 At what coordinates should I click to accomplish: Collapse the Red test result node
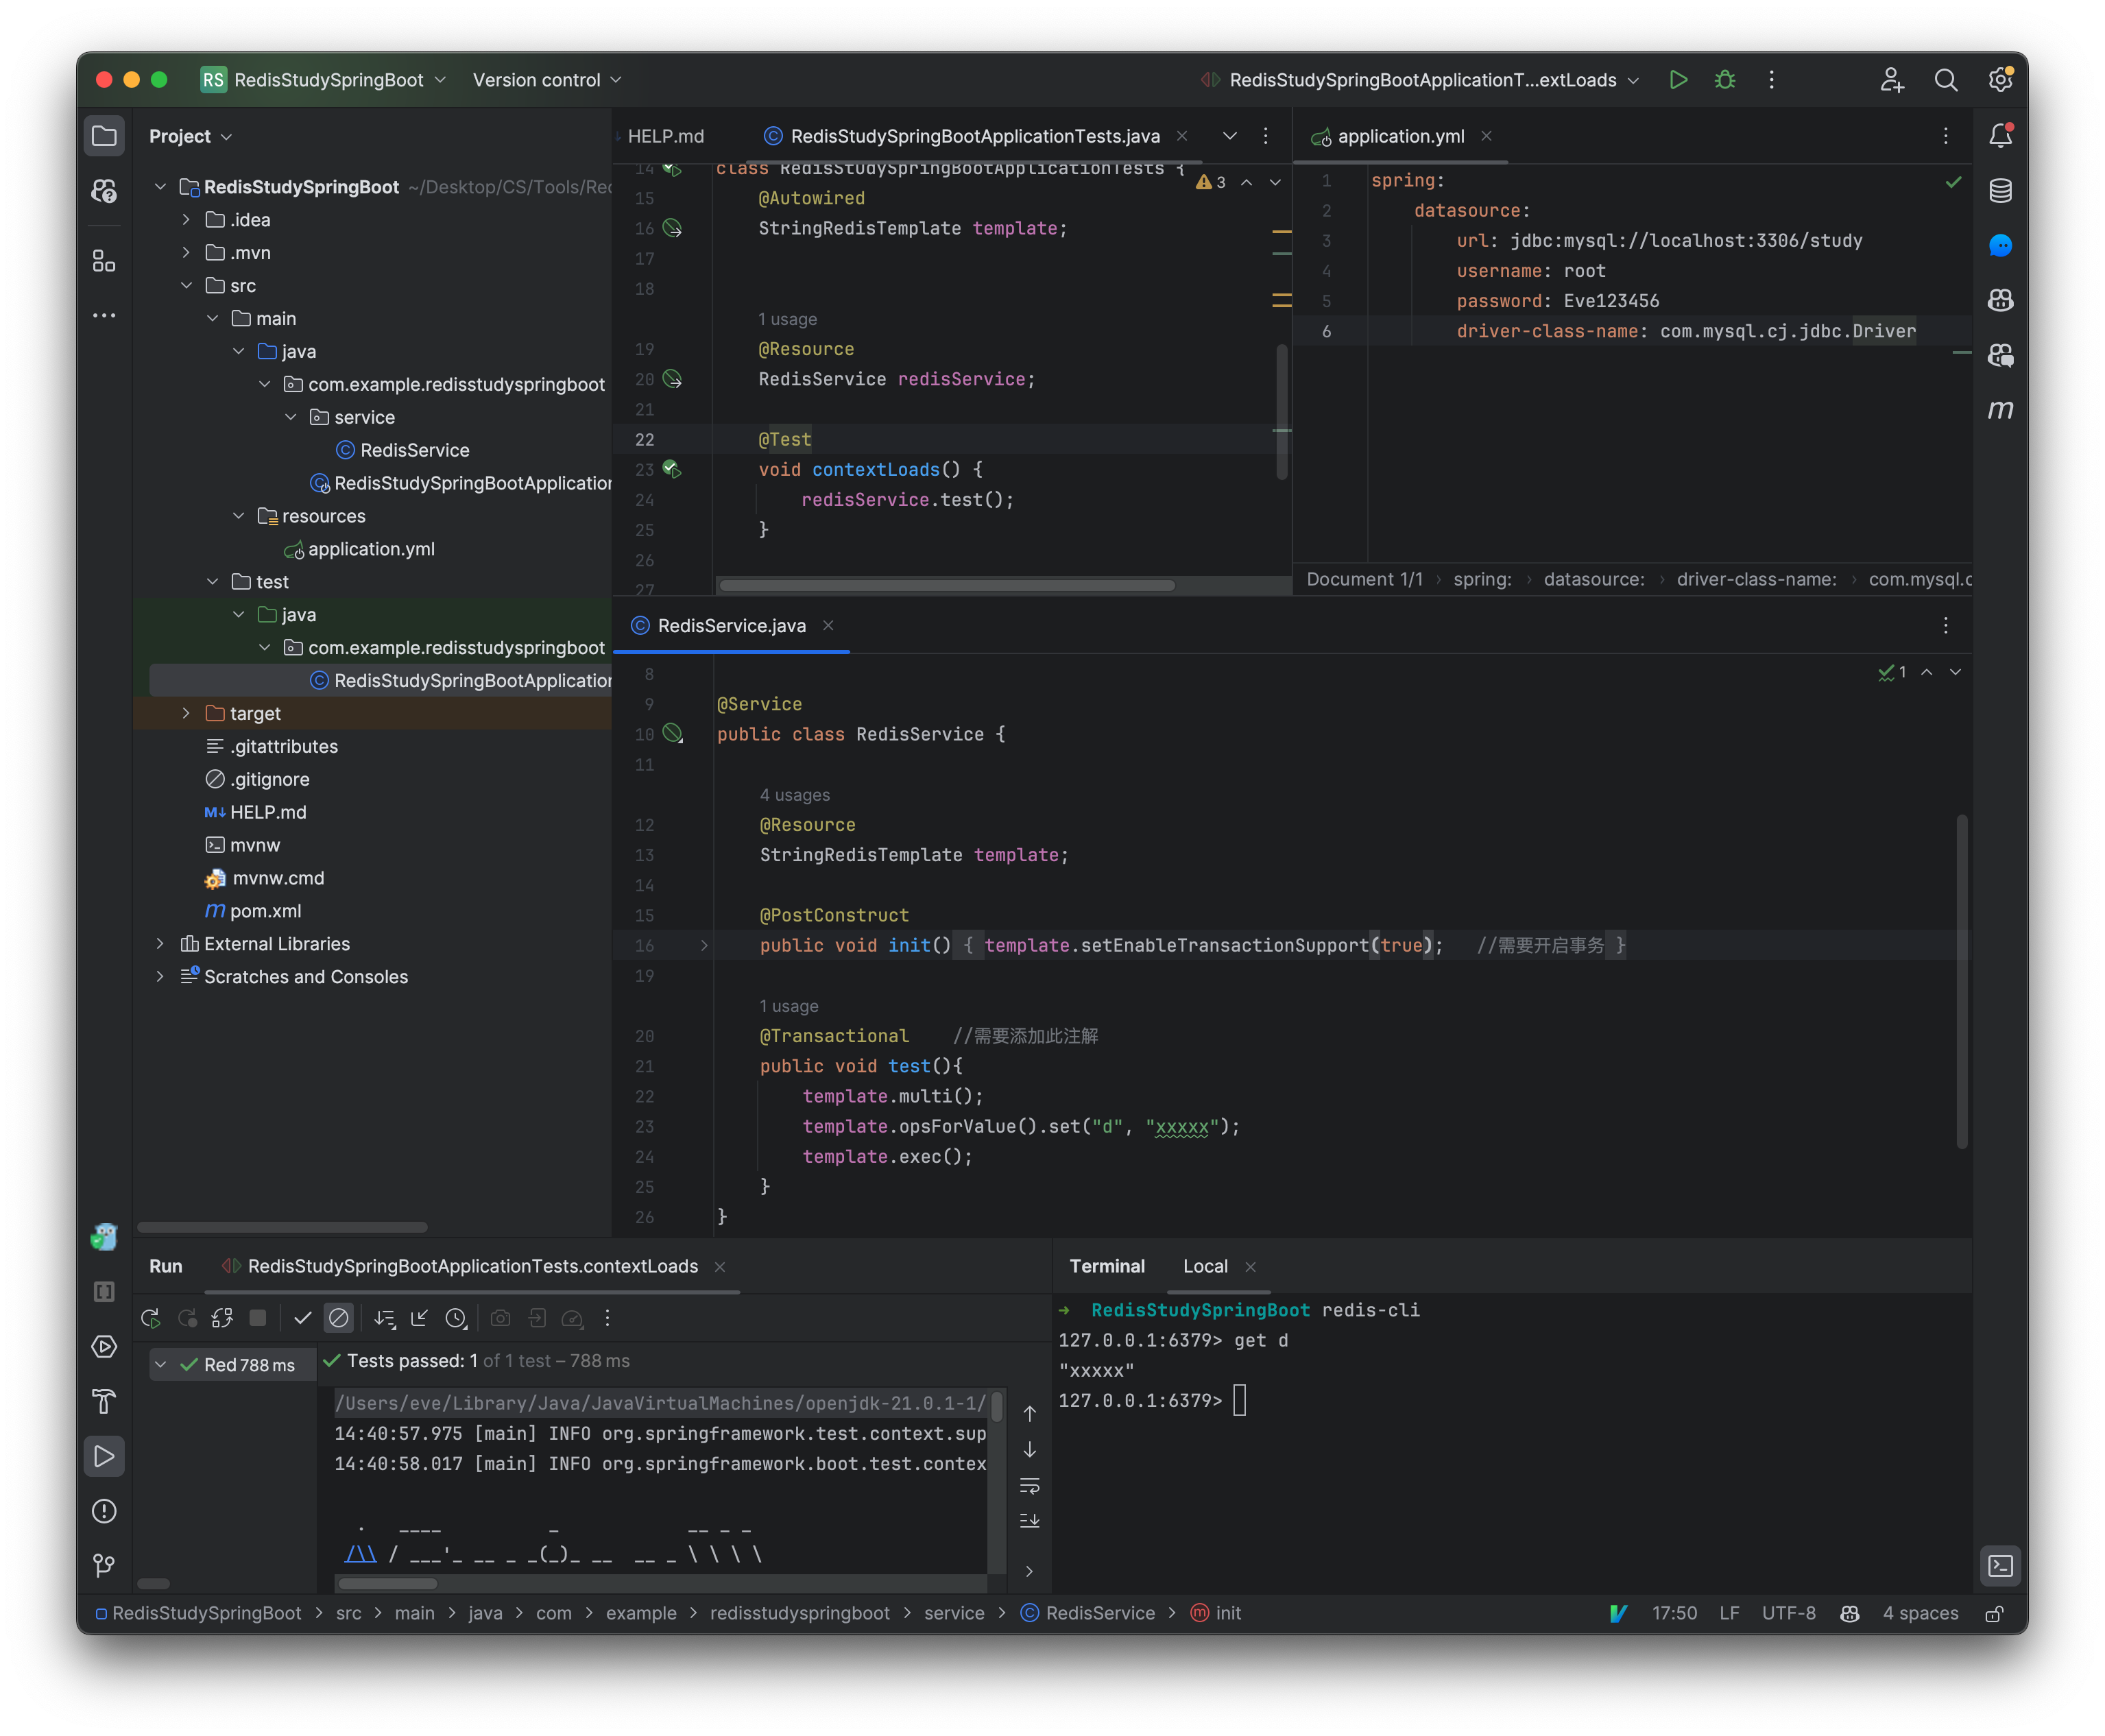pos(160,1365)
